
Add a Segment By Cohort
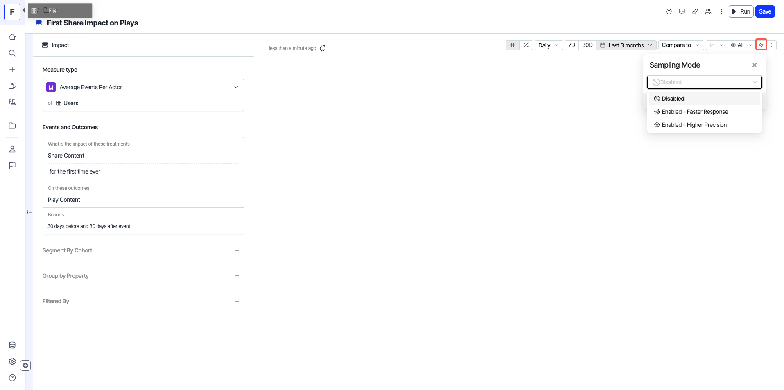[x=237, y=250]
